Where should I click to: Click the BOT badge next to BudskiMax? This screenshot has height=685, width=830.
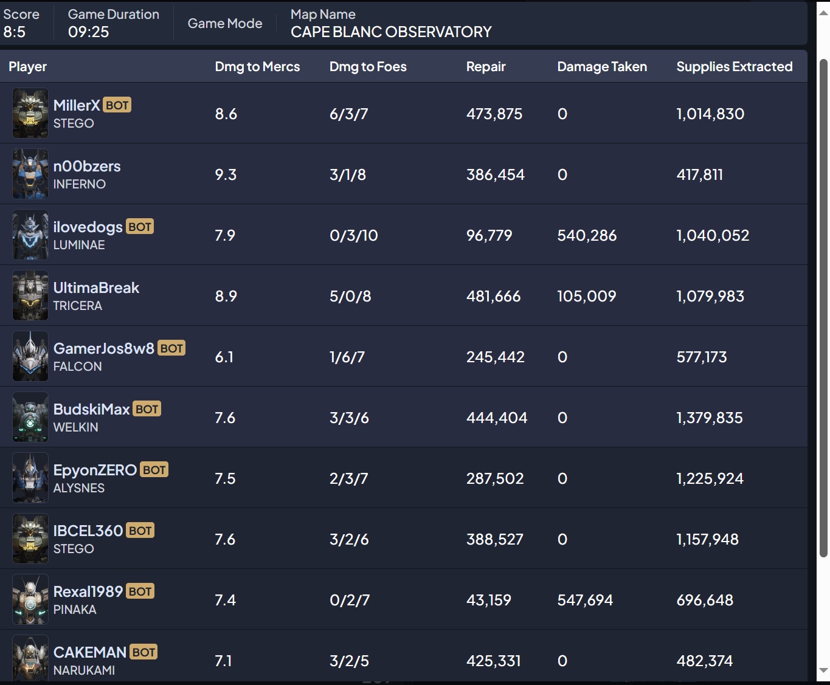tap(147, 409)
